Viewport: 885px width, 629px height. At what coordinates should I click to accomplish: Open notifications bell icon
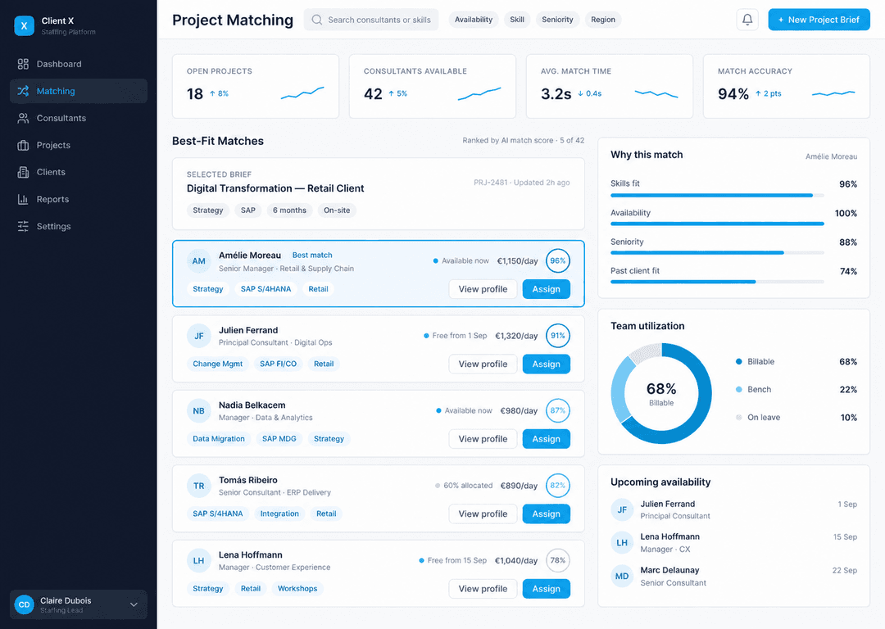(747, 20)
